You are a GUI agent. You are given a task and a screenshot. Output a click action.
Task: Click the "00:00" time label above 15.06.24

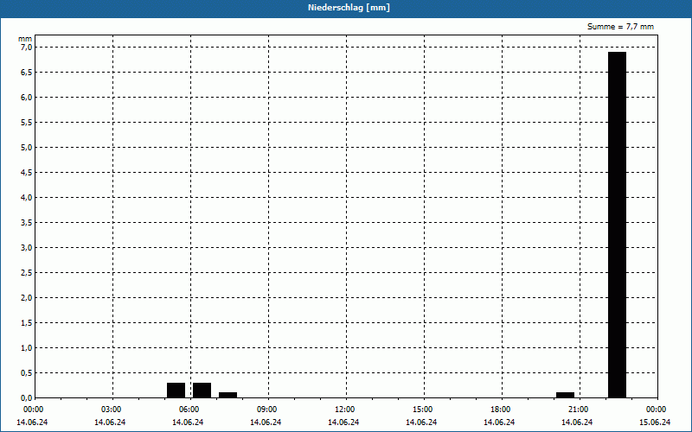click(657, 410)
